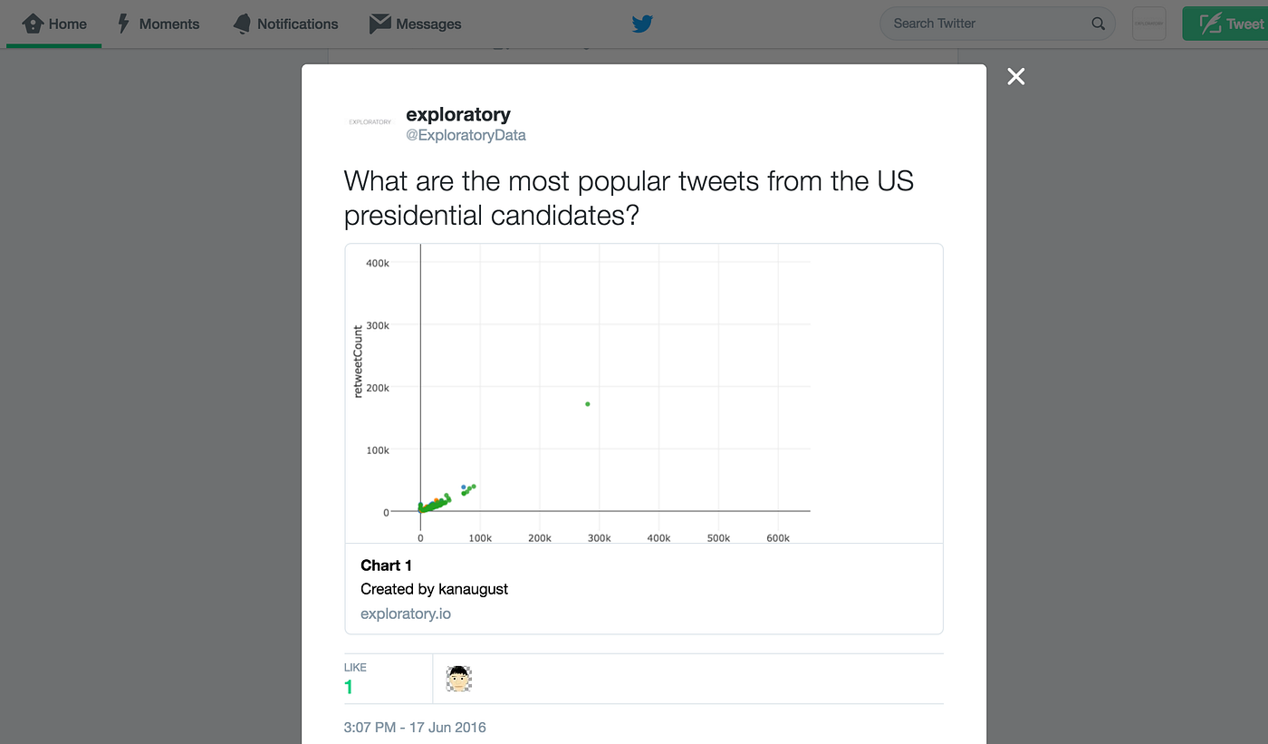This screenshot has height=744, width=1268.
Task: Click the @ExploratoryData handle
Action: tap(466, 135)
